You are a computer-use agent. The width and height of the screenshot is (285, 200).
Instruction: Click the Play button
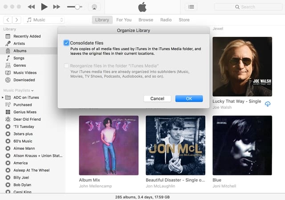click(x=44, y=7)
